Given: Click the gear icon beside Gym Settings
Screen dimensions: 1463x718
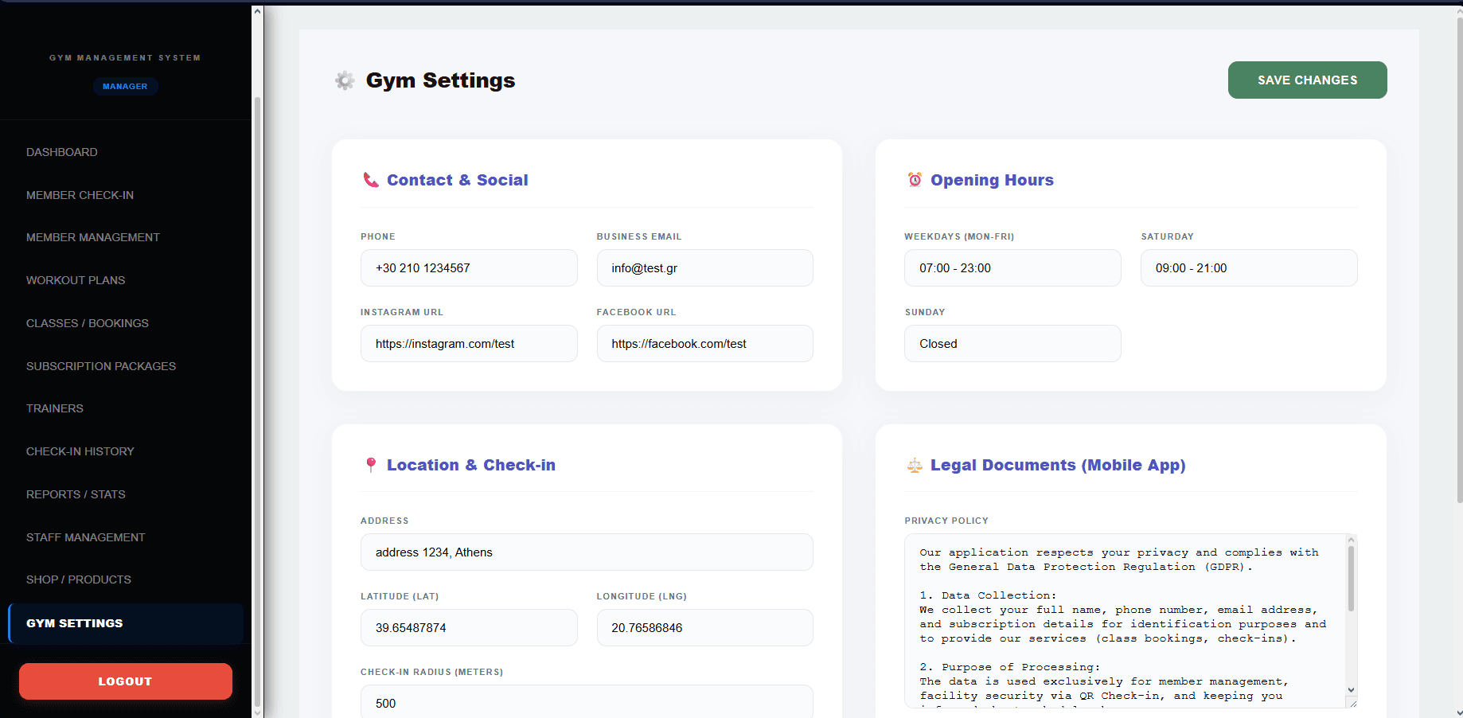Looking at the screenshot, I should pos(345,80).
